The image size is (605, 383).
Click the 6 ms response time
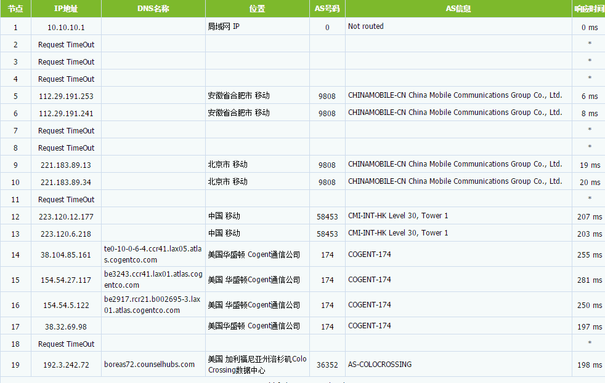[x=590, y=97]
